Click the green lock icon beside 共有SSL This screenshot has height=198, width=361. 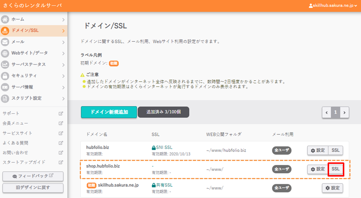[x=153, y=185]
